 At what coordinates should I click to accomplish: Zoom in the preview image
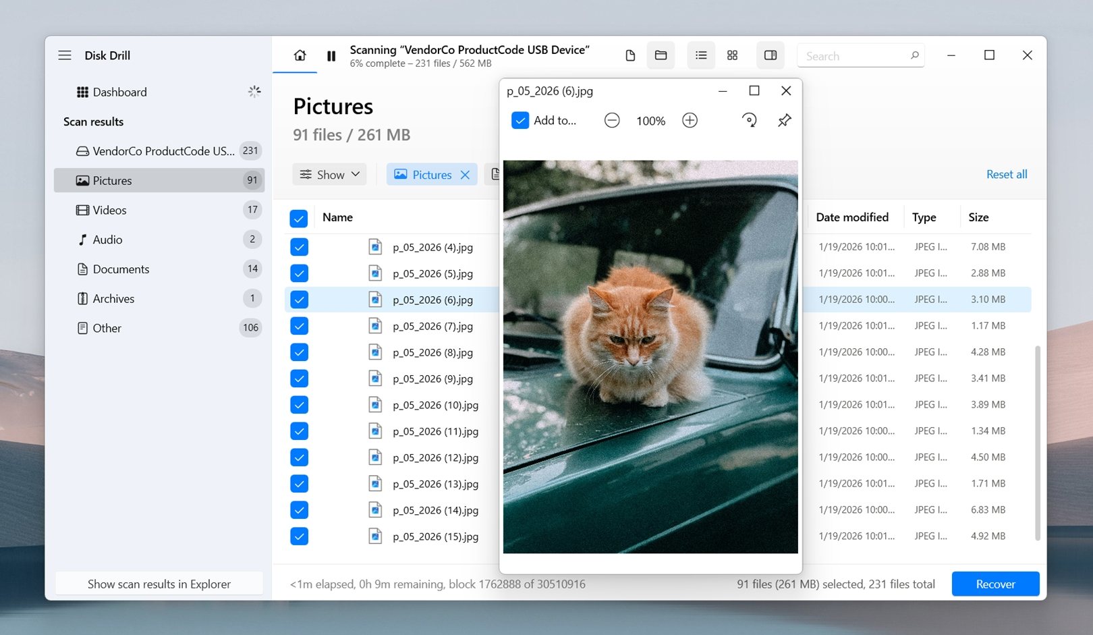coord(690,121)
